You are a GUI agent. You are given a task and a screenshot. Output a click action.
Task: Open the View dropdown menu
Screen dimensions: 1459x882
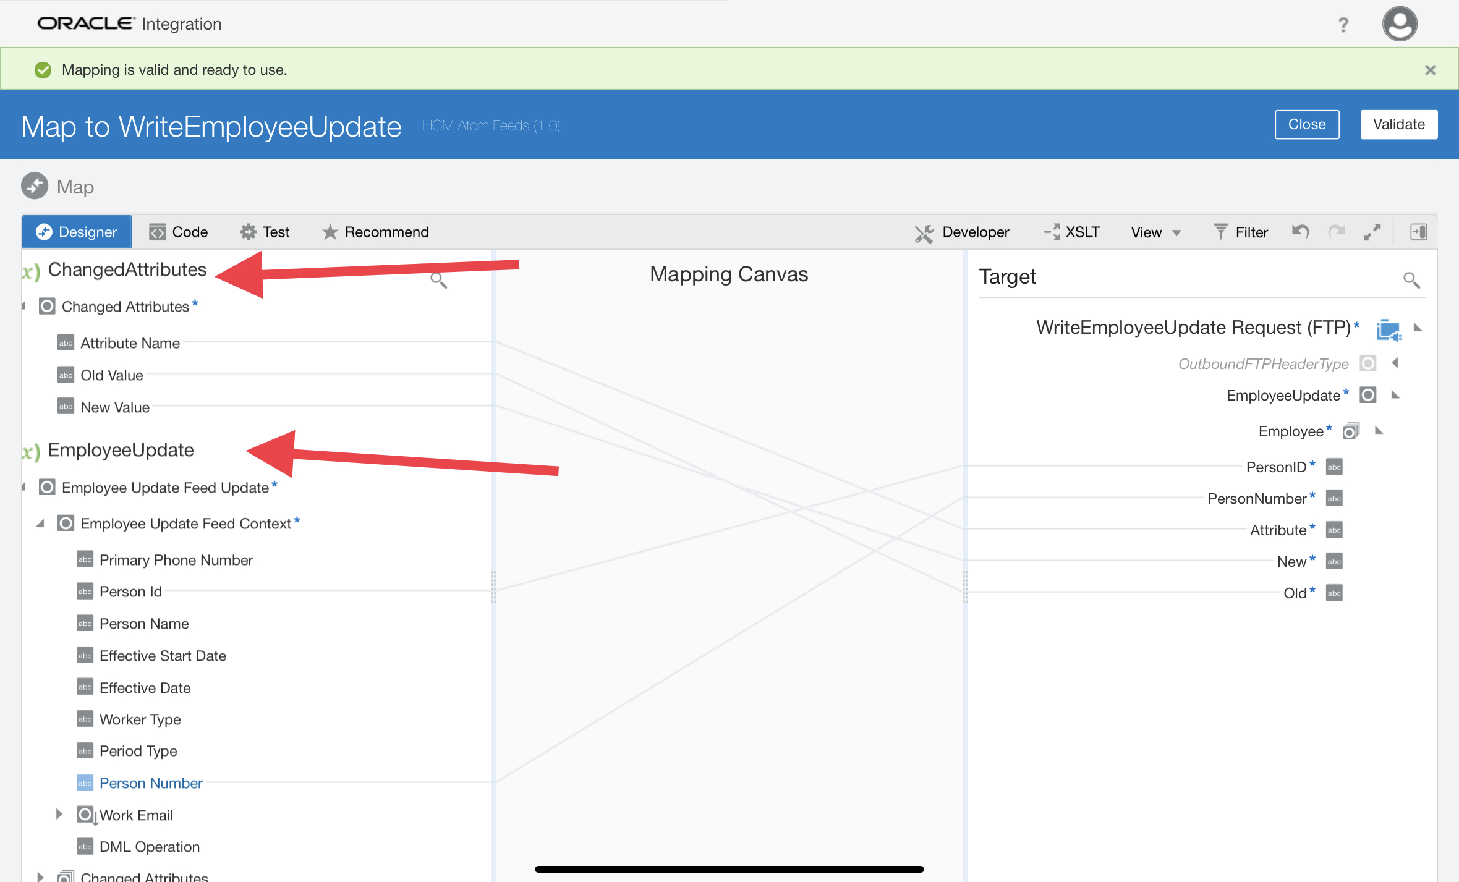pyautogui.click(x=1155, y=232)
